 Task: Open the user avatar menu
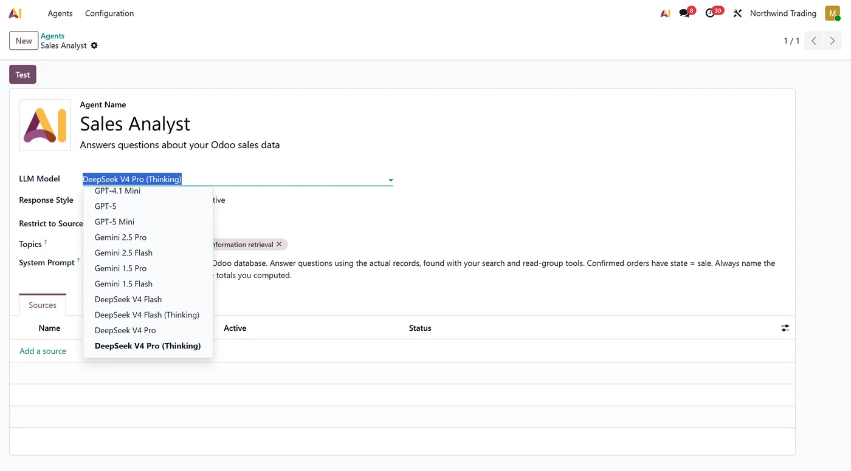pos(832,13)
